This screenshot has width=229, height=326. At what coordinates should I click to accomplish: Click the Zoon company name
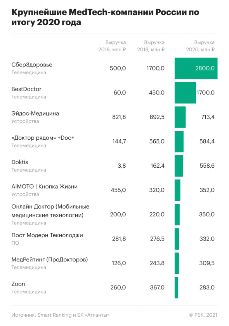(18, 284)
